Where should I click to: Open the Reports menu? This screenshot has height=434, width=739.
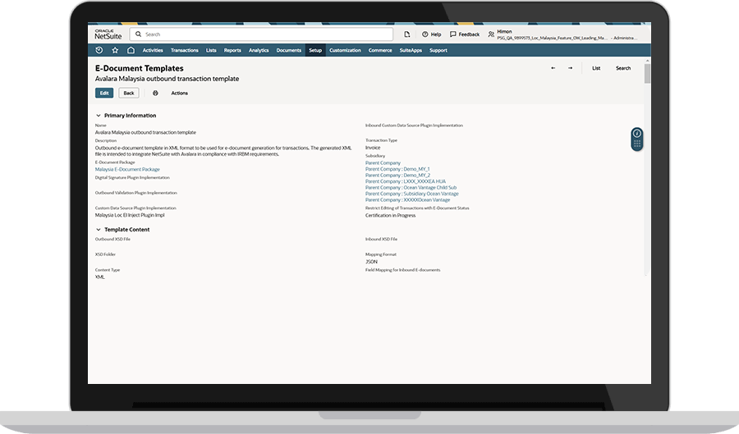(x=232, y=50)
